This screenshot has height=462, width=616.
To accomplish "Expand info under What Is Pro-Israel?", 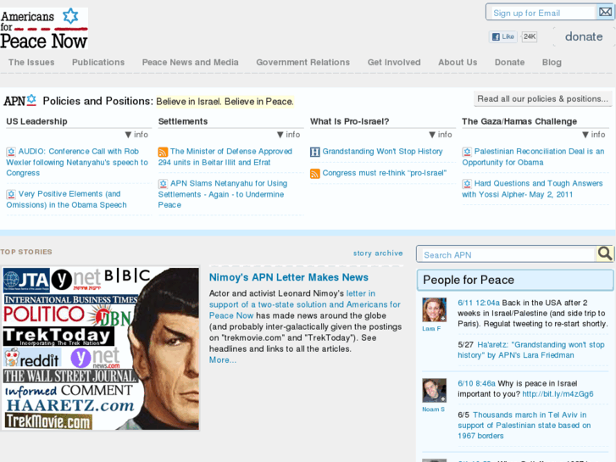I will point(441,135).
